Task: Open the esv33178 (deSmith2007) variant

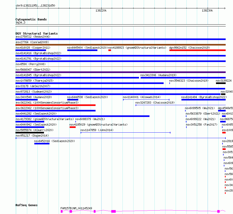Action: tap(120, 89)
